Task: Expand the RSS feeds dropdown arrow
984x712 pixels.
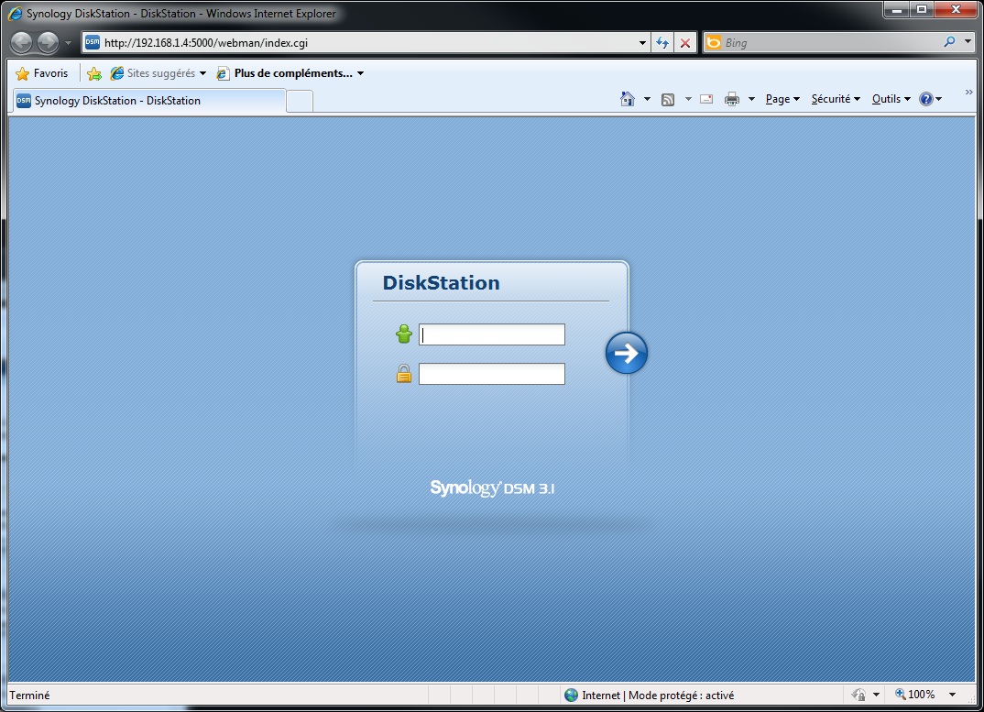Action: tap(688, 99)
